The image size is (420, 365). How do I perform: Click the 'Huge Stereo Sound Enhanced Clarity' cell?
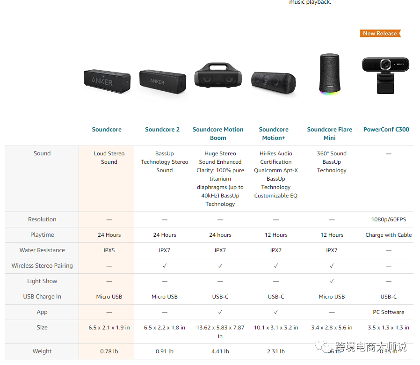220,179
